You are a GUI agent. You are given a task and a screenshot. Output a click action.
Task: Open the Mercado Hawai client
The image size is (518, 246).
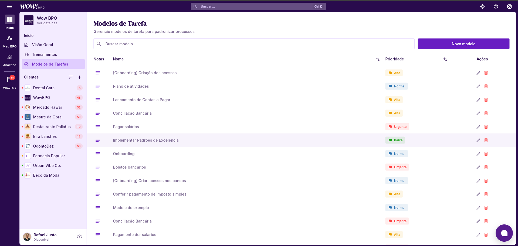click(47, 107)
